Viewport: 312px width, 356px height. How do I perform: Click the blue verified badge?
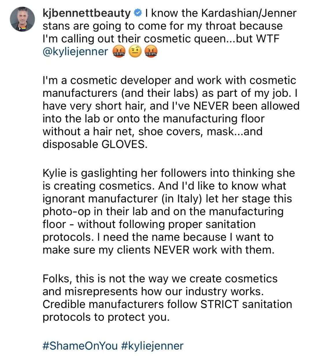click(138, 13)
